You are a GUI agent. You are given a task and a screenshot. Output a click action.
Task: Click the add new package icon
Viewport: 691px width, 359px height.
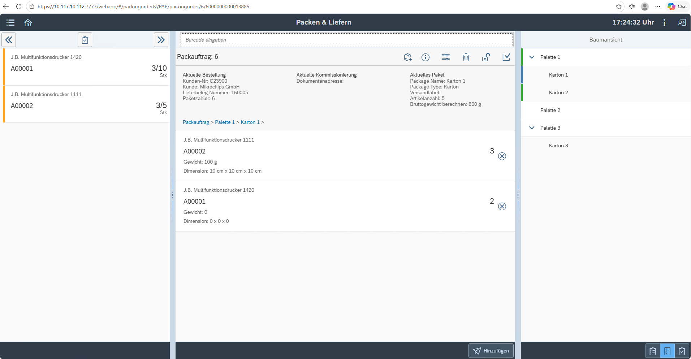coord(408,57)
